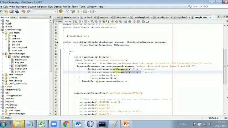This screenshot has width=228, height=128.
Task: Click the Source view button
Action: tap(58, 21)
